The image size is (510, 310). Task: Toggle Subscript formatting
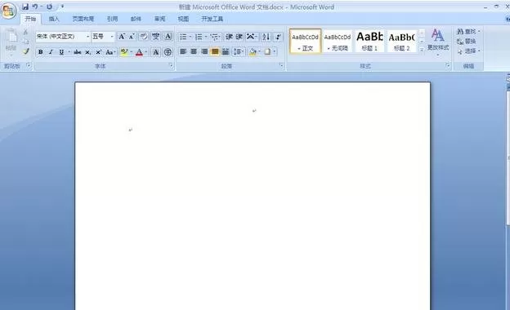click(87, 52)
